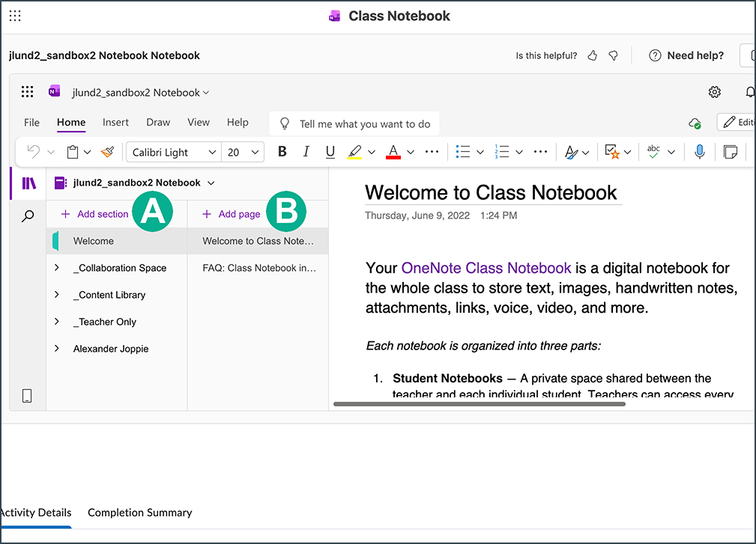This screenshot has height=544, width=756.
Task: Expand the _Teacher Only section group
Action: click(x=56, y=321)
